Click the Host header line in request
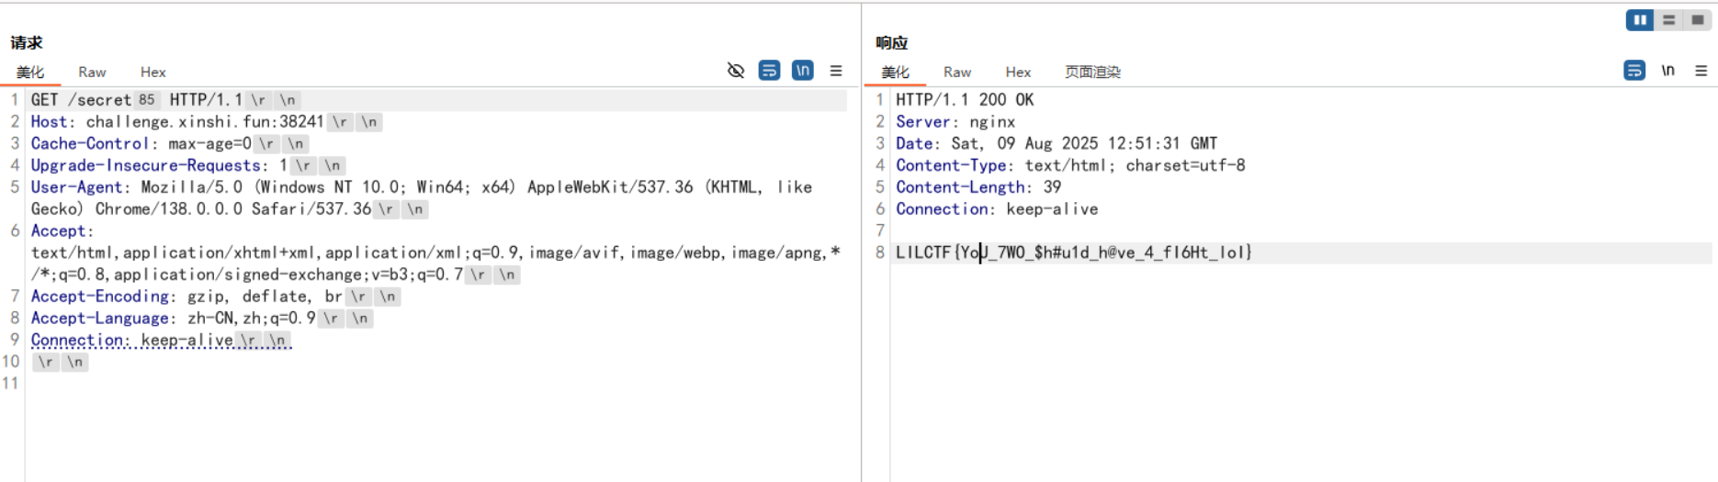Viewport: 1718px width, 482px height. coord(175,122)
